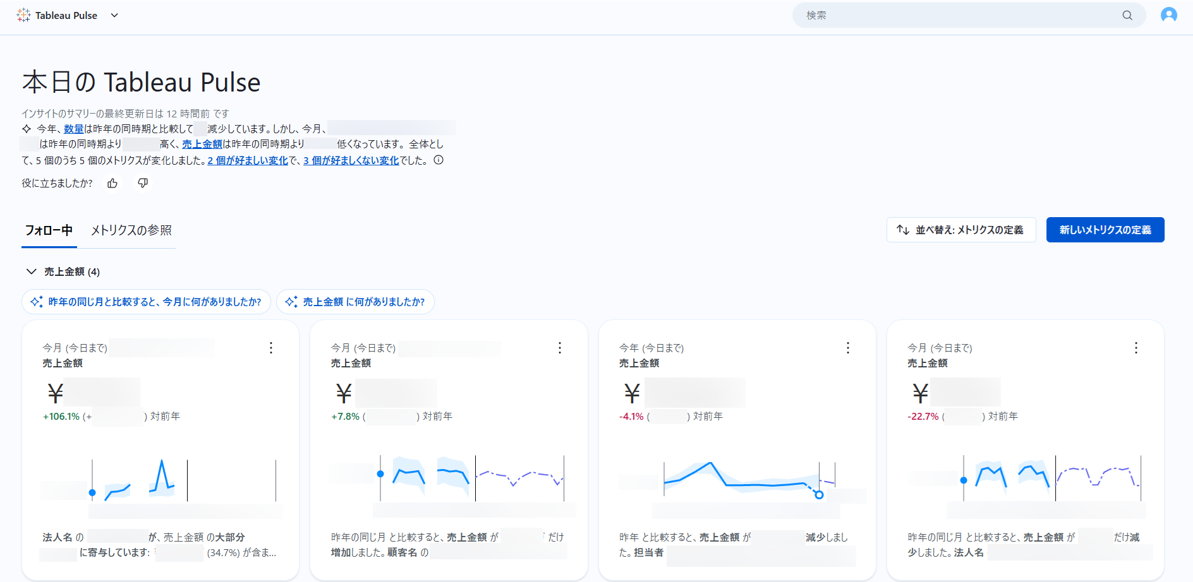1193x582 pixels.
Task: Click the info icon after the insights summary
Action: pyautogui.click(x=439, y=160)
